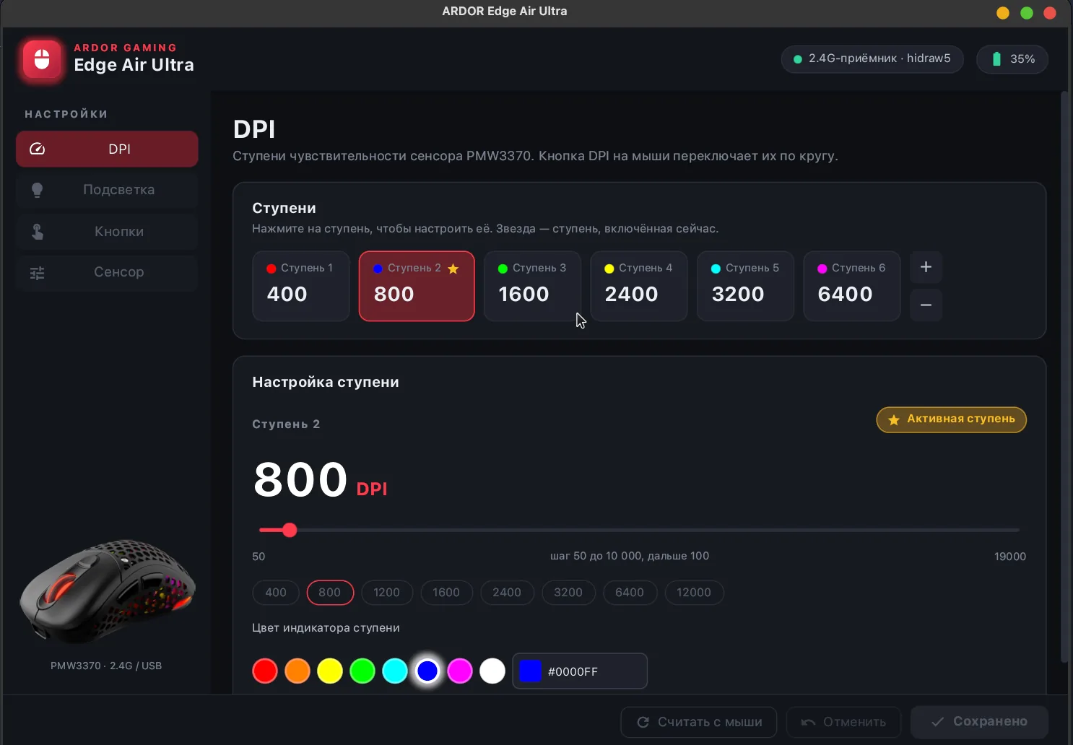Choose the 2400 DPI preset chip
Viewport: 1073px width, 745px height.
click(x=507, y=593)
